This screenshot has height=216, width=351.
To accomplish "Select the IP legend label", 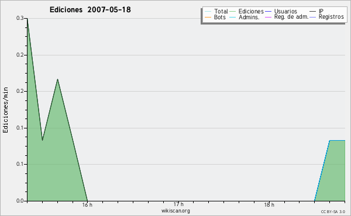I will (x=321, y=11).
